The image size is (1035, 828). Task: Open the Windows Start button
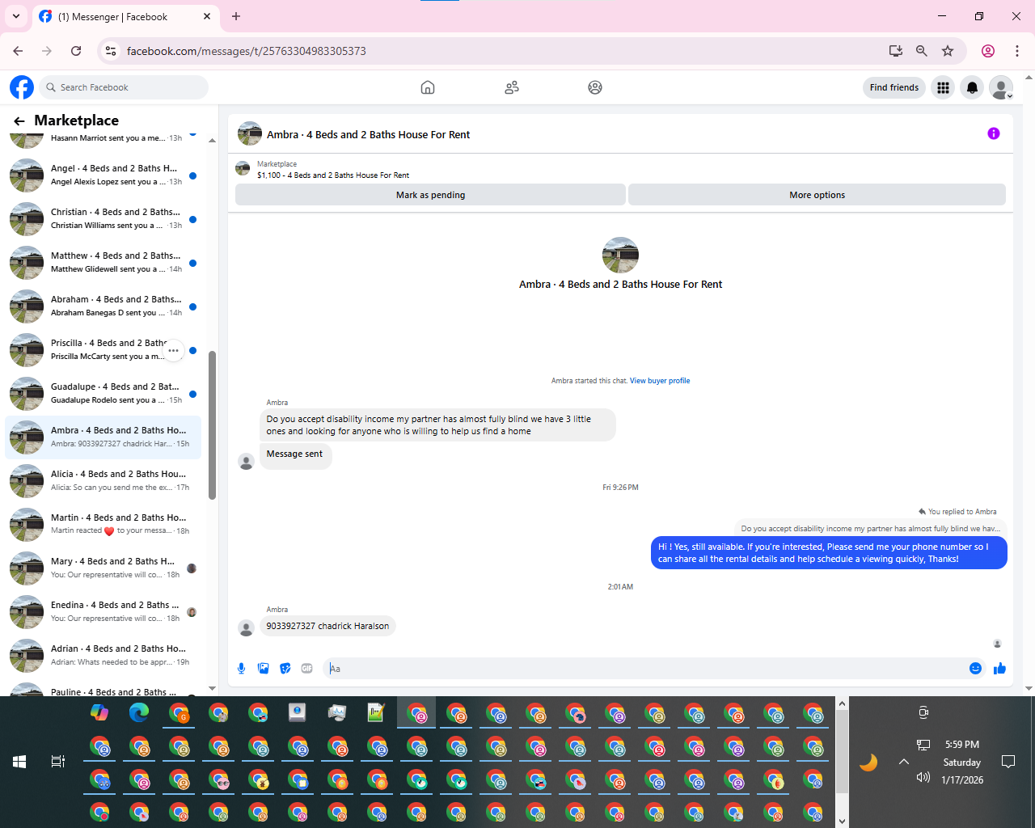coord(19,762)
